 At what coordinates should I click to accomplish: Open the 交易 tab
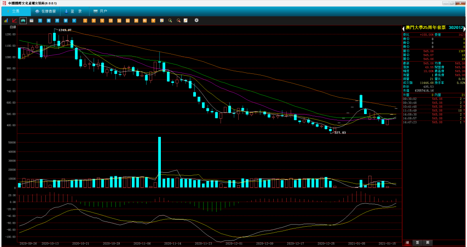pos(16,11)
